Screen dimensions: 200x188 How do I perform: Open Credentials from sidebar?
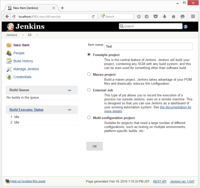coord(22,77)
